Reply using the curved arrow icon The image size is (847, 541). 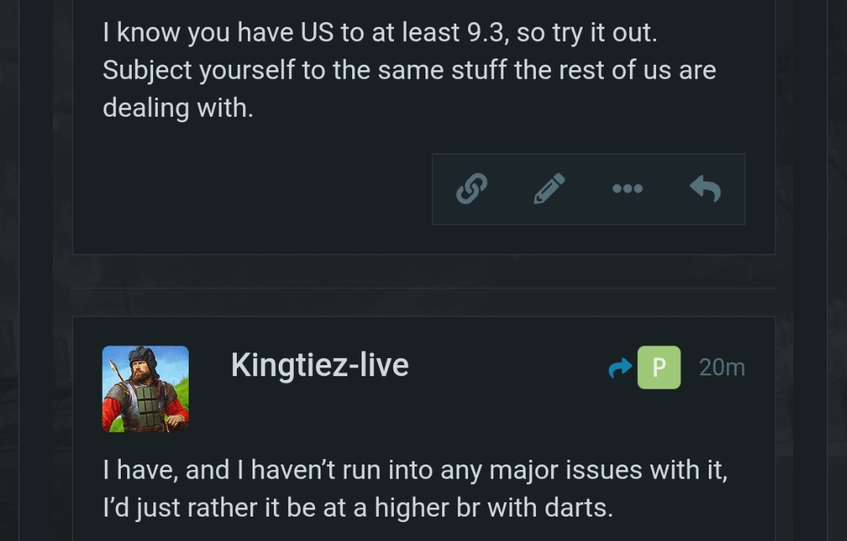[705, 188]
